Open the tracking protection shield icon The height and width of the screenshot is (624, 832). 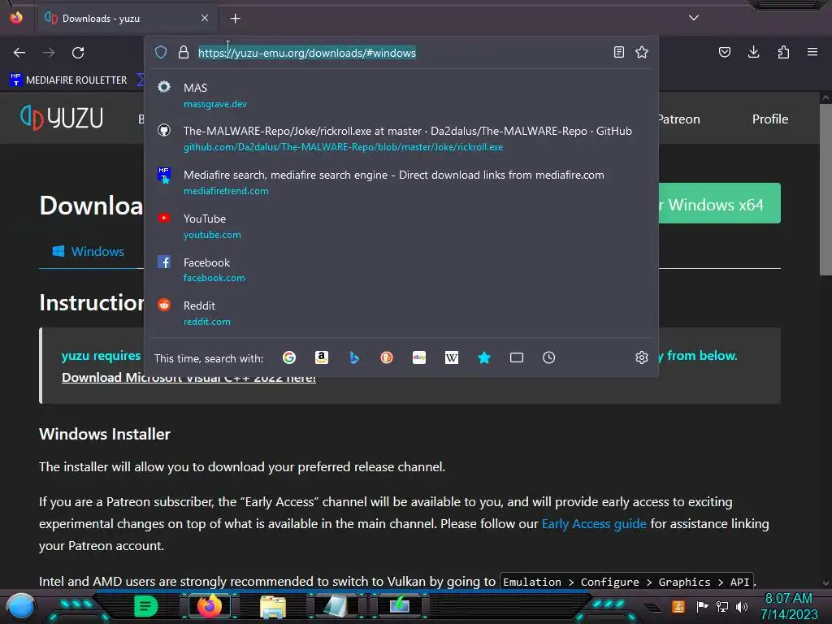coord(161,52)
